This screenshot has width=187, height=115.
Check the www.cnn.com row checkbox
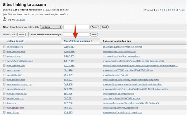[x=4, y=70]
